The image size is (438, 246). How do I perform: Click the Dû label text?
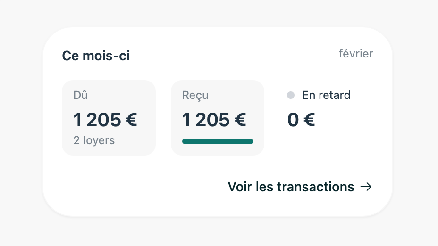click(x=81, y=95)
